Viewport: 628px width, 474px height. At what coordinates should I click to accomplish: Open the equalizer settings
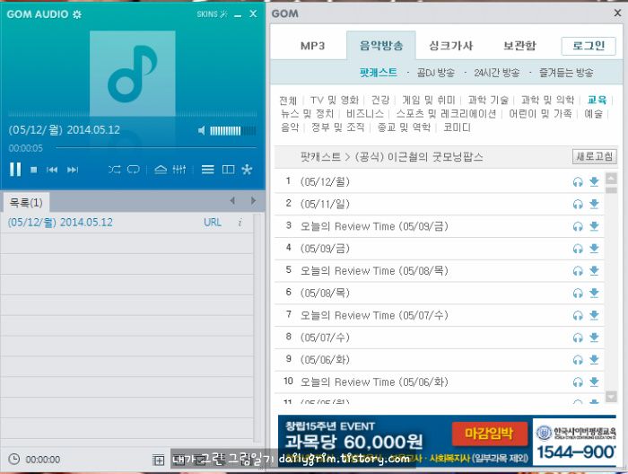[179, 170]
